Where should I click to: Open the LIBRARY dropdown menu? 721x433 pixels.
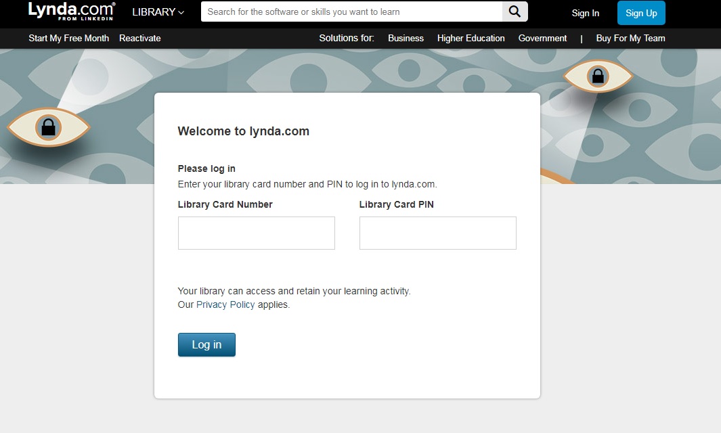(x=158, y=12)
